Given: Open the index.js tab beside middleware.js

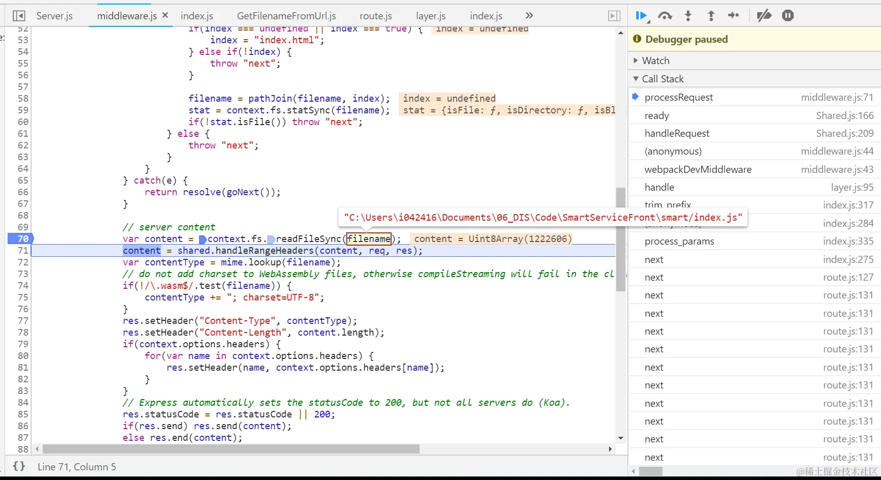Looking at the screenshot, I should (x=197, y=16).
